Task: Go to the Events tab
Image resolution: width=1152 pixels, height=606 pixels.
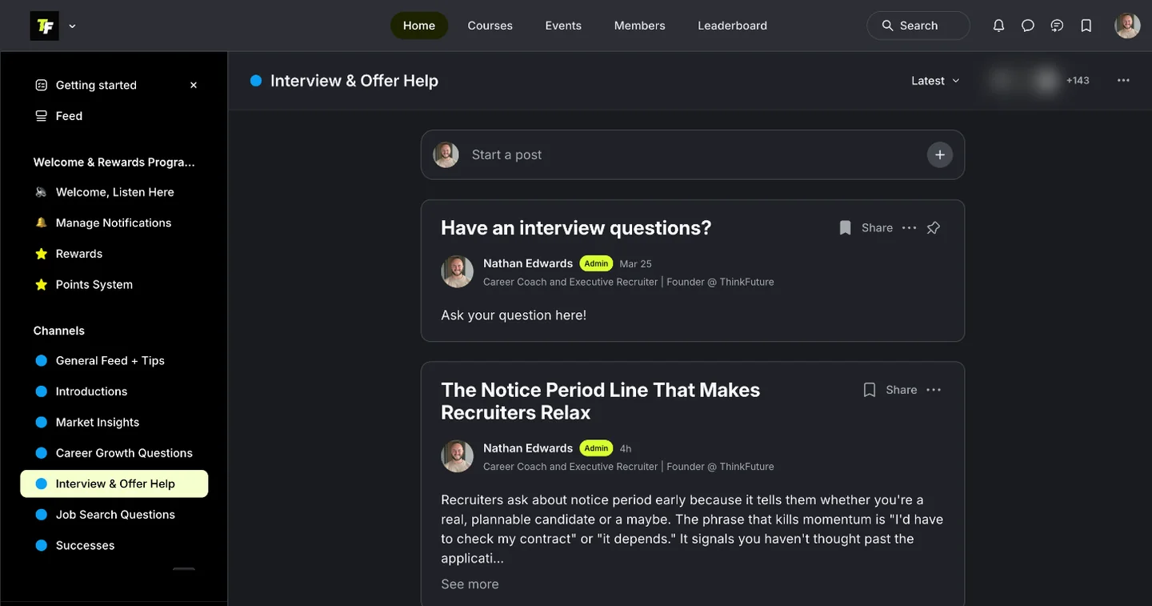Action: tap(563, 26)
